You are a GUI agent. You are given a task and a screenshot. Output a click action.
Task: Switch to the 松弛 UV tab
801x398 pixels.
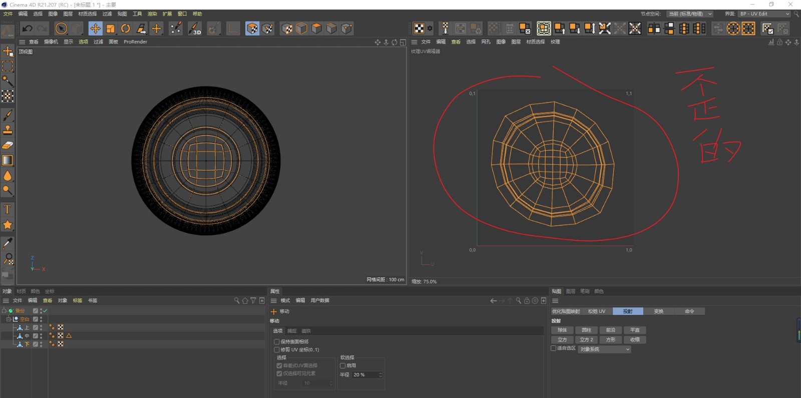[x=597, y=311]
